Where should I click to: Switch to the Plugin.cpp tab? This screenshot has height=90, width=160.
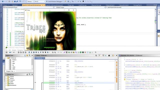pos(71,5)
